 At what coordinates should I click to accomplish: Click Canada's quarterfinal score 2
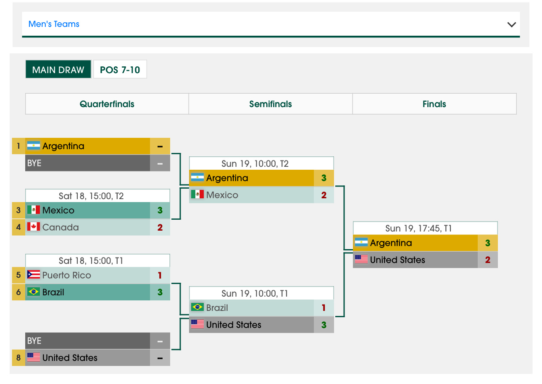tap(160, 227)
